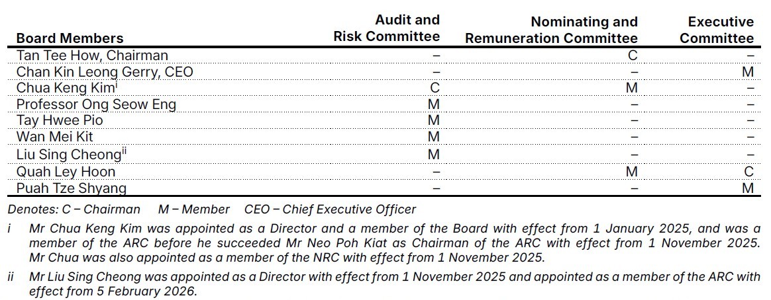Click Chua Keng Kim's Audit Committee 'C' cell
This screenshot has width=771, height=300.
coord(435,88)
